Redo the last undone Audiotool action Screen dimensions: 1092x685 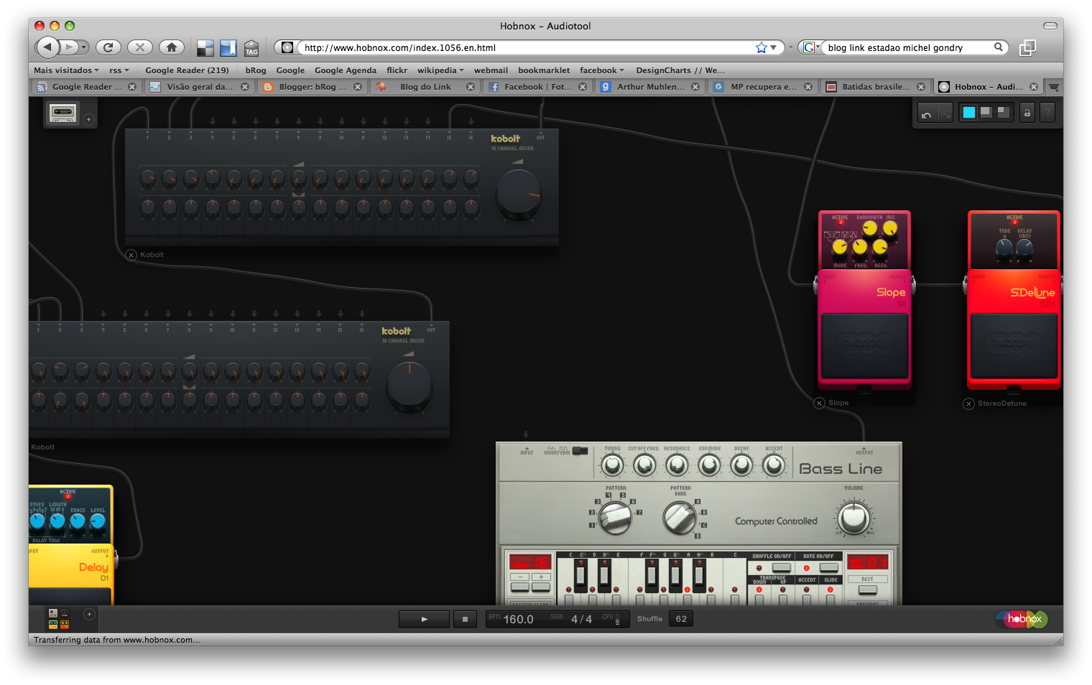click(945, 113)
